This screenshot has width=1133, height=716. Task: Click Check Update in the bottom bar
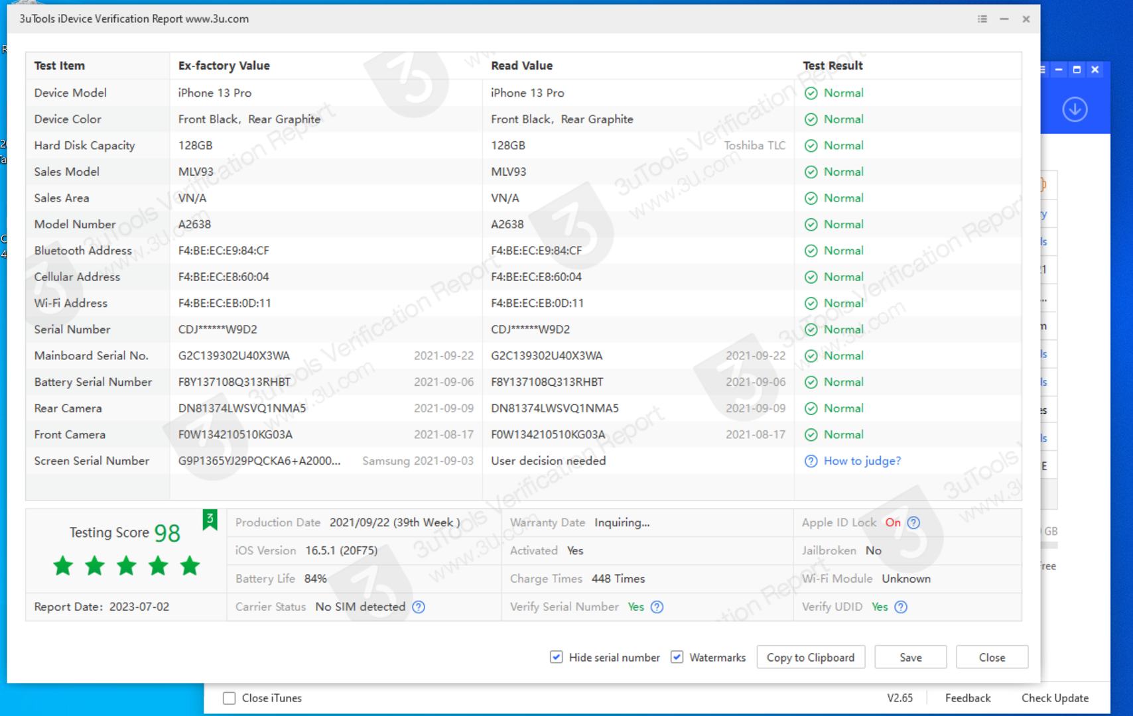pyautogui.click(x=1055, y=697)
